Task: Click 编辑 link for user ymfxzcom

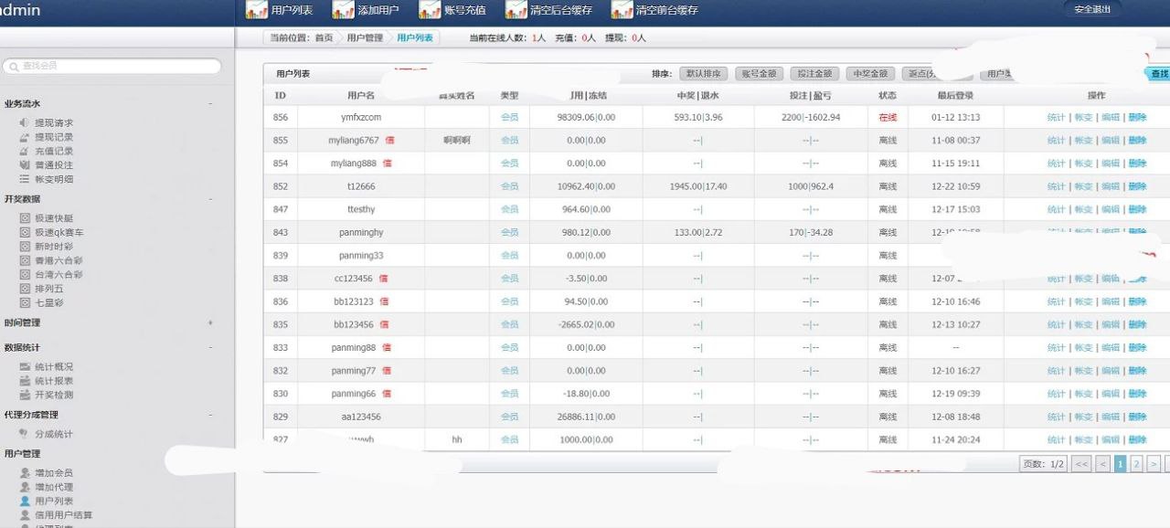Action: (x=1110, y=118)
